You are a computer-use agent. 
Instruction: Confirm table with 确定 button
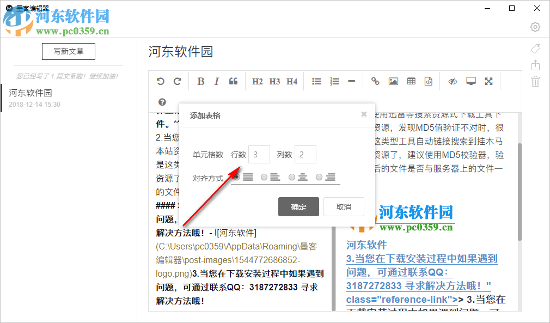pyautogui.click(x=298, y=207)
